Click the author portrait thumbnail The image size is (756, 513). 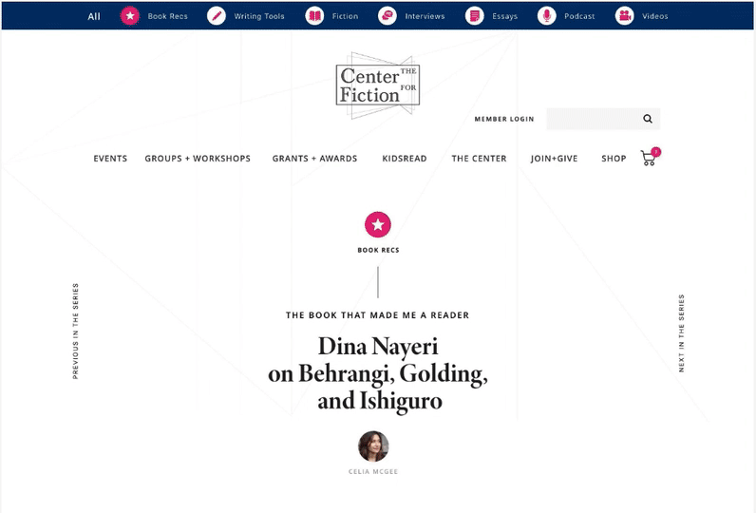pos(373,446)
